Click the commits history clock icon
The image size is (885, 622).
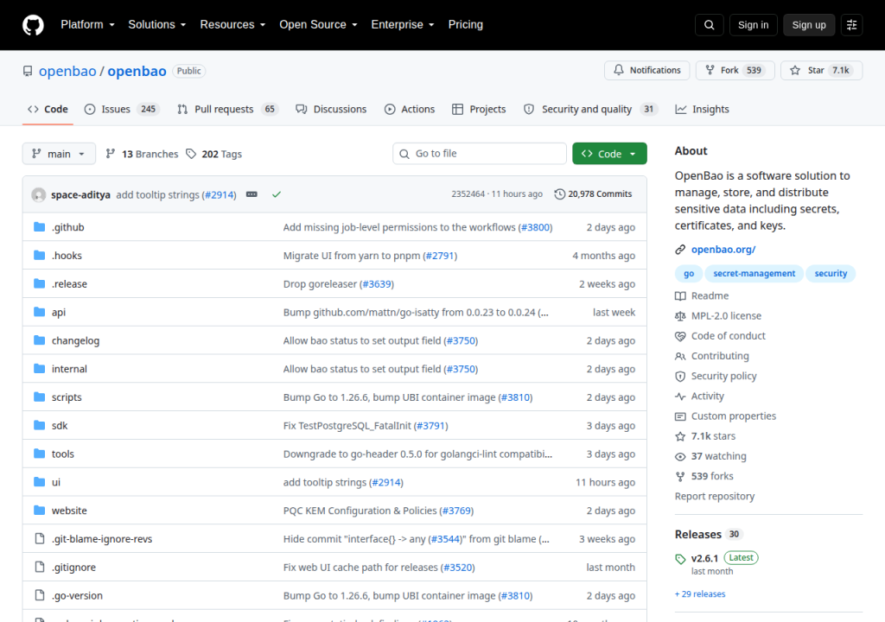pos(559,194)
